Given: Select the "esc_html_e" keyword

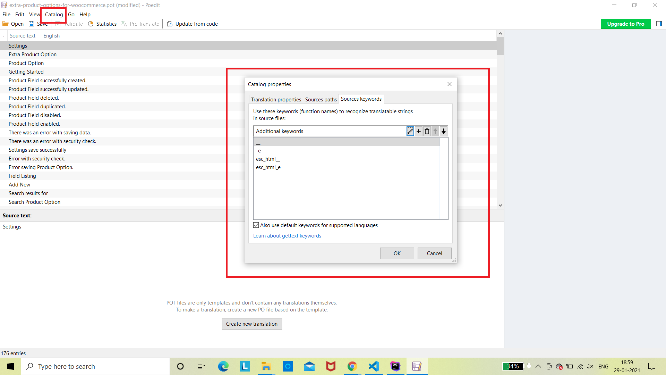Looking at the screenshot, I should coord(347,167).
